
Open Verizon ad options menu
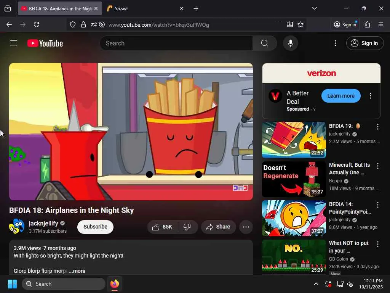(x=370, y=96)
